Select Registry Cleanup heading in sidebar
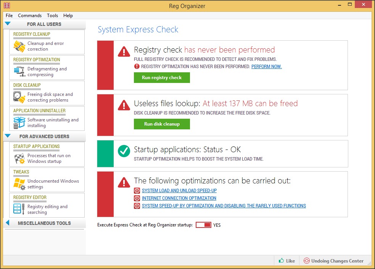 (32, 34)
